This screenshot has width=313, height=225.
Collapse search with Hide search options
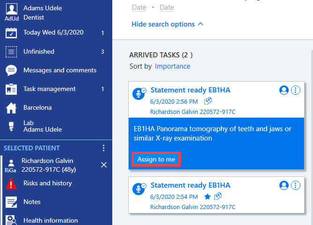click(x=167, y=24)
